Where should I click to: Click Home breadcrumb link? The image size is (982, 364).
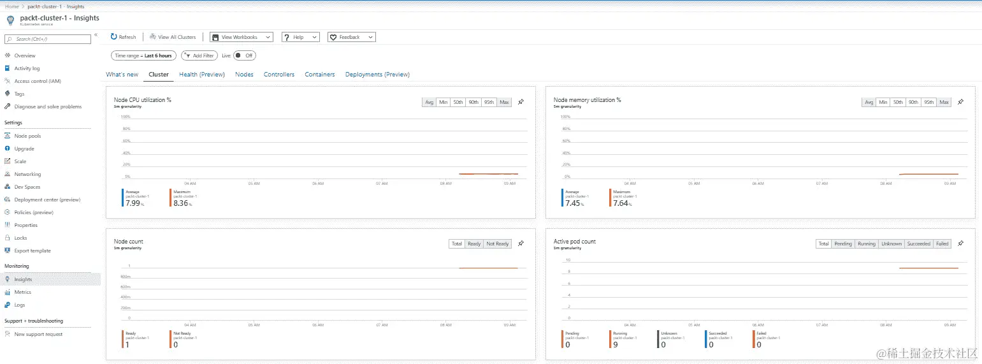click(x=11, y=6)
